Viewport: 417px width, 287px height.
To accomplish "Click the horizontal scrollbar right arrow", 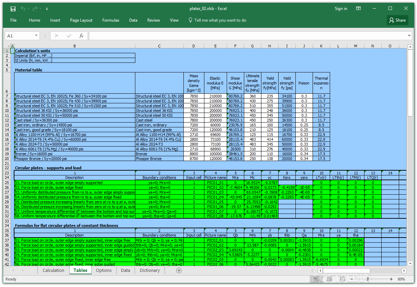I will click(405, 271).
